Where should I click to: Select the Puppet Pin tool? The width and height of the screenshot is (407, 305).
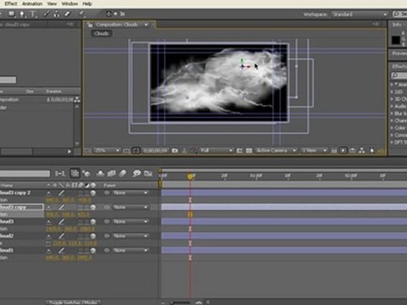pyautogui.click(x=81, y=14)
